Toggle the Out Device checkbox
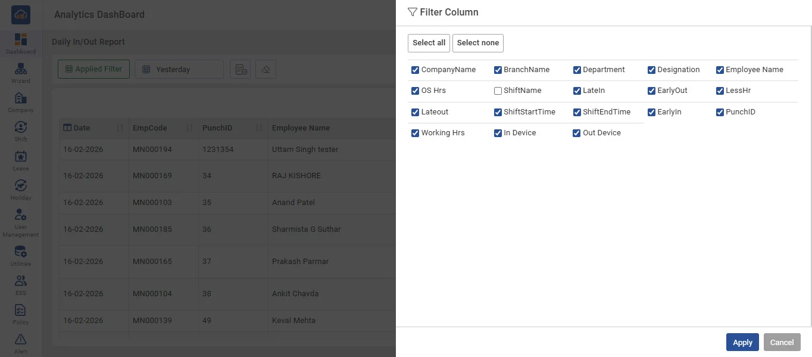Viewport: 812px width, 357px height. 576,134
